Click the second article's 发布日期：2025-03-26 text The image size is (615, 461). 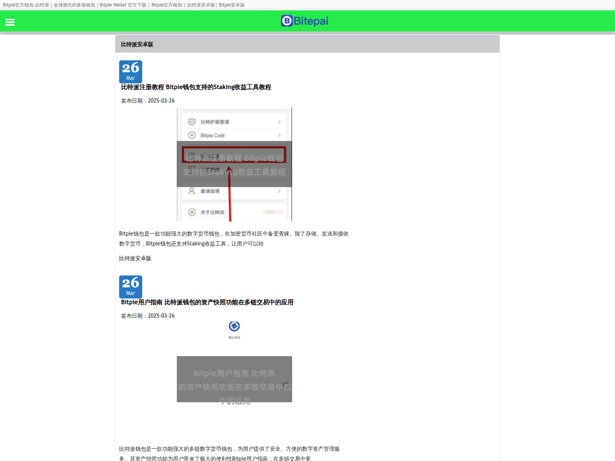point(148,316)
